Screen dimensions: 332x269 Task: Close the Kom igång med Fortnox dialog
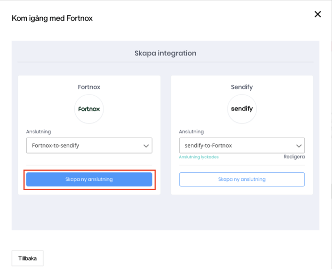[x=318, y=14]
